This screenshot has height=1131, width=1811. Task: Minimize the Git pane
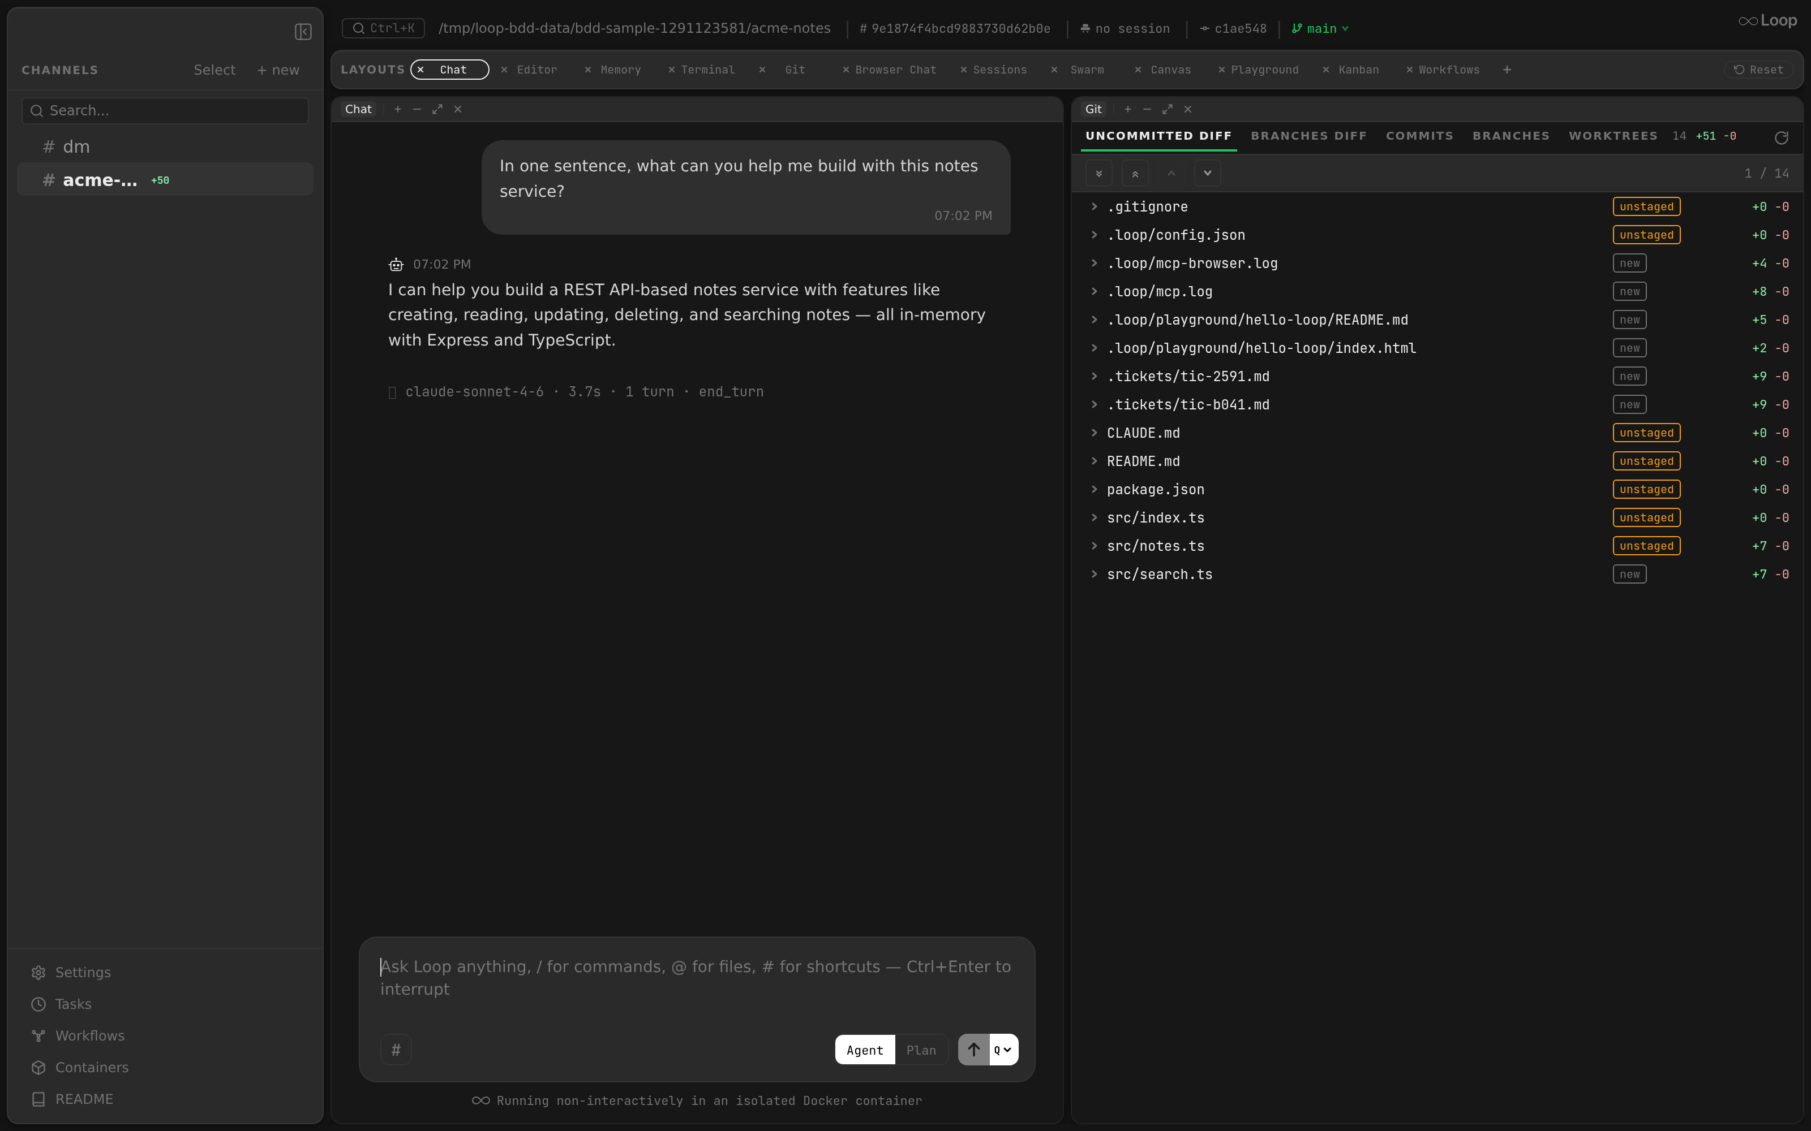point(1147,109)
